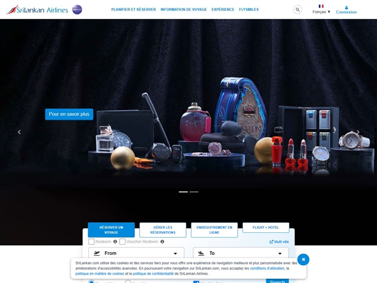Click the SriLankan Airlines logo
Image resolution: width=377 pixels, height=283 pixels.
(37, 9)
